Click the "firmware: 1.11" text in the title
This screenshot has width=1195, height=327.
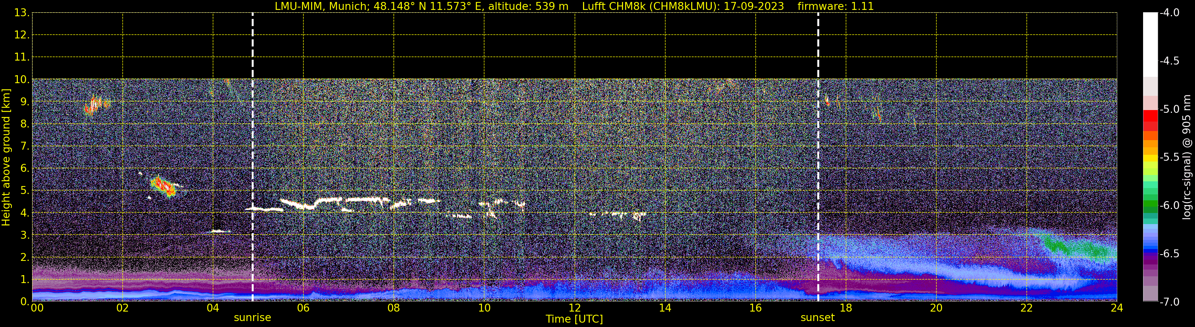pos(836,6)
